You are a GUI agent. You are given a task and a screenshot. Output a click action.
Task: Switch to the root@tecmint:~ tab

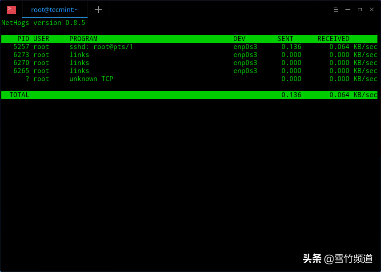[x=54, y=9]
